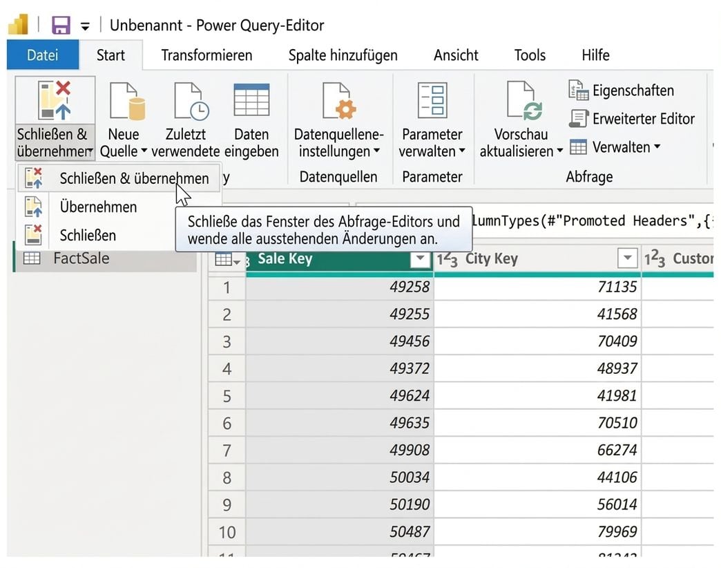Screen dimensions: 721x568
Task: Select City Key cell 41568
Action: 537,314
